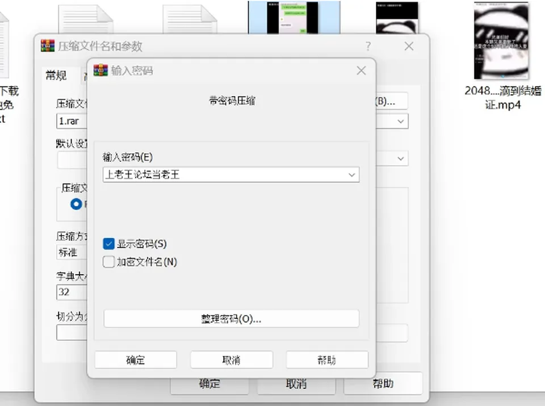
Task: Open the 标准 compression method dropdown
Action: click(x=72, y=252)
